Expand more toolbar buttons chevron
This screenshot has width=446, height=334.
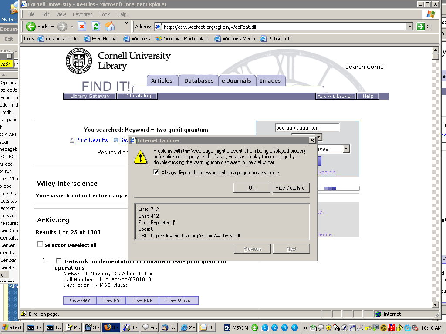[127, 23]
